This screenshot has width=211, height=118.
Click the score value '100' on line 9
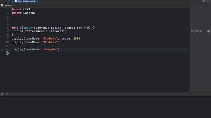click(76, 39)
